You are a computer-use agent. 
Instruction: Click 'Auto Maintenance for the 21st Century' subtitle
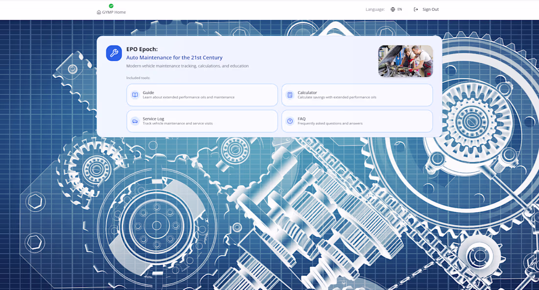coord(174,58)
